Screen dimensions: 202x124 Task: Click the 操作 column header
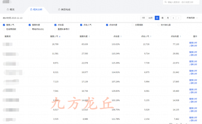click(195, 37)
